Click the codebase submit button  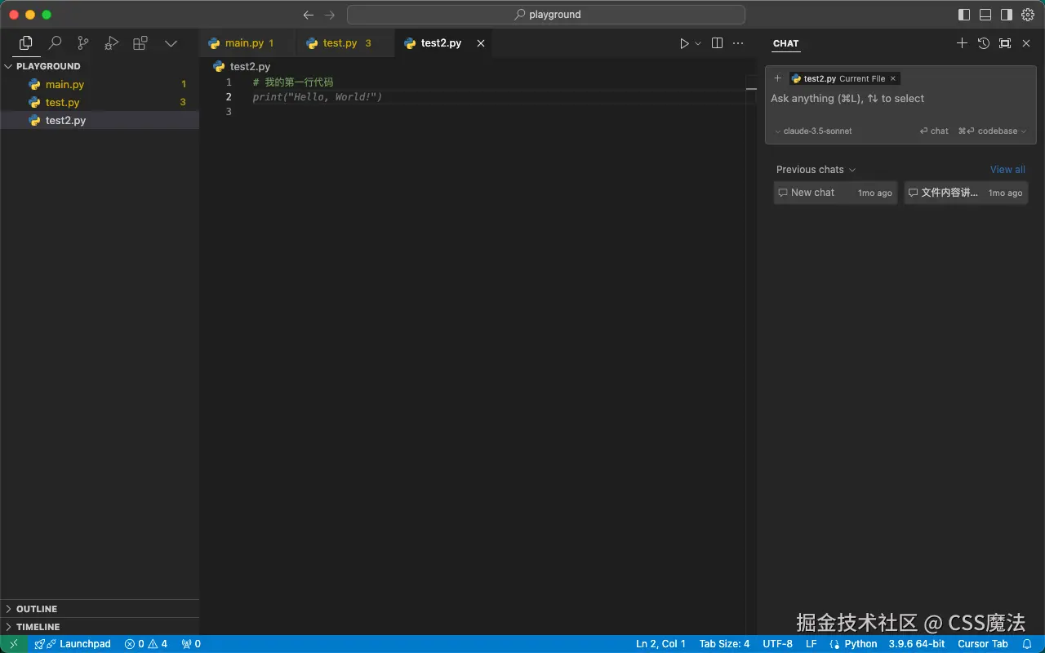[x=988, y=131]
